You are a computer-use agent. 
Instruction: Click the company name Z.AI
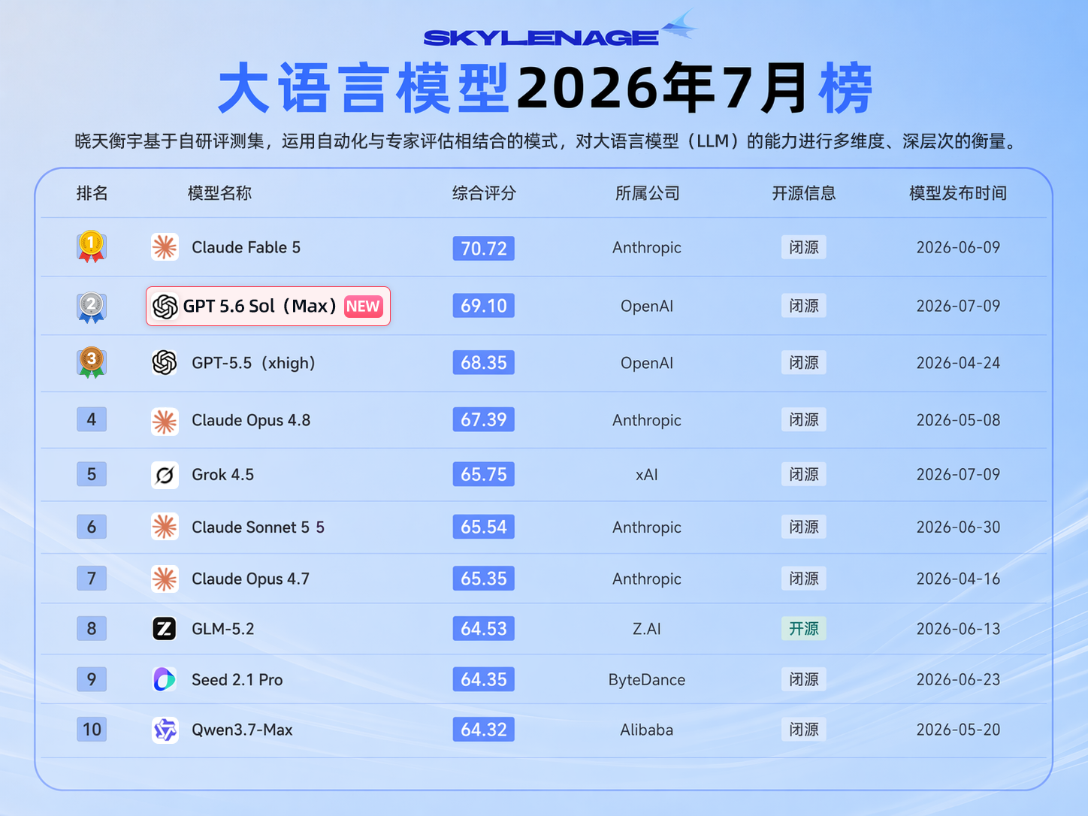click(x=647, y=629)
